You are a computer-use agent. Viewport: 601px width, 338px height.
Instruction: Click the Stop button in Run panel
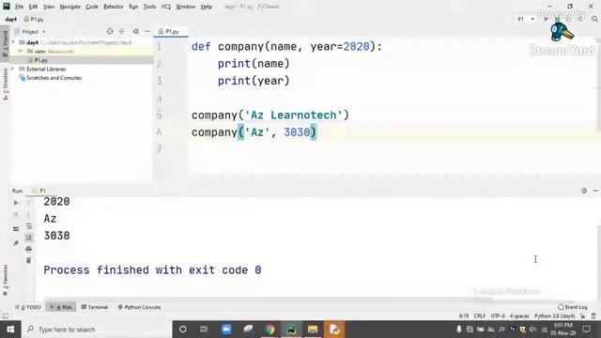pos(16,215)
